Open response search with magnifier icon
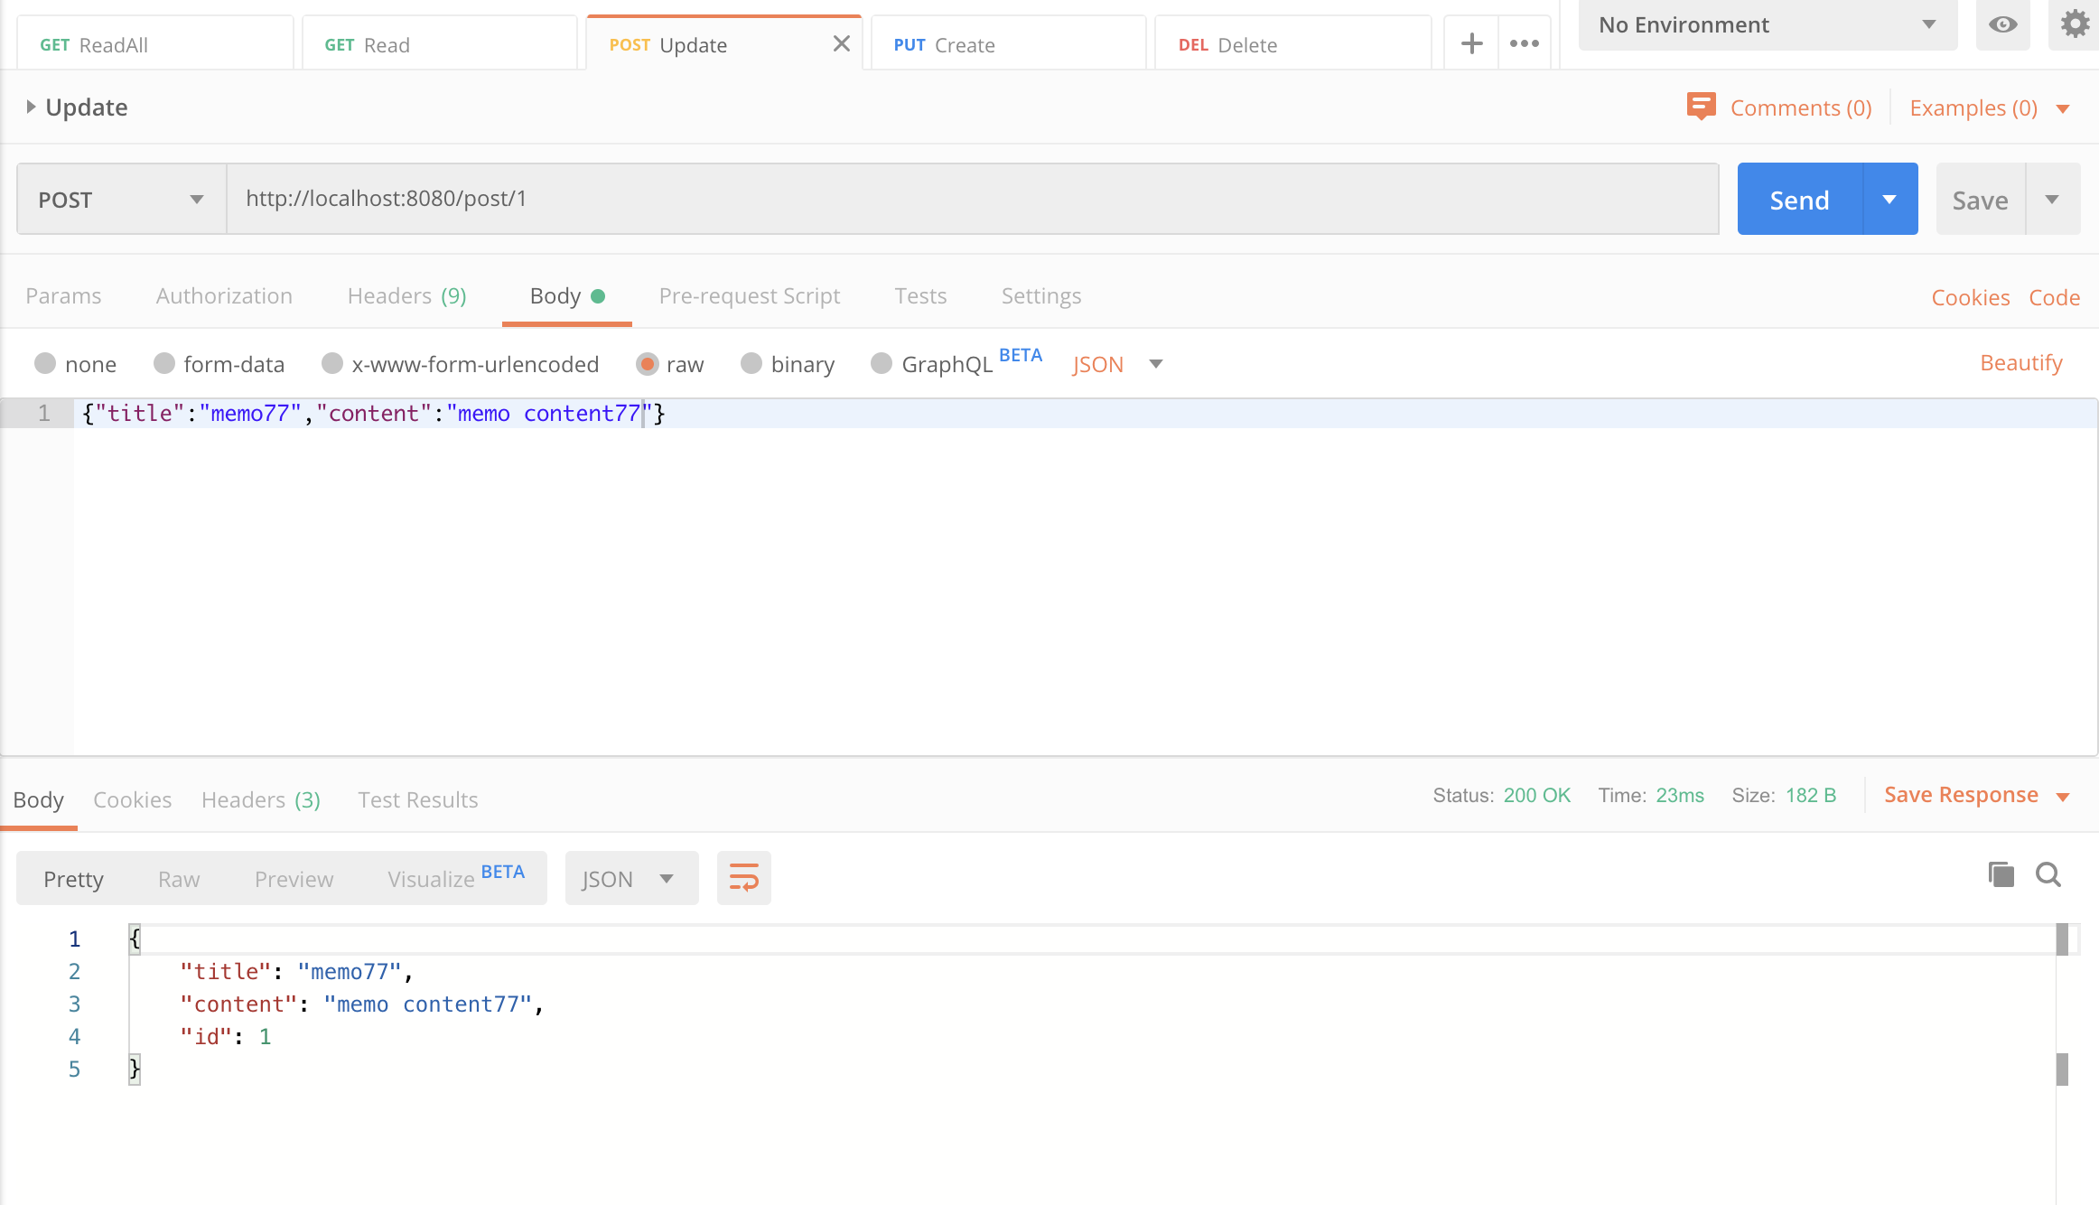 coord(2048,874)
